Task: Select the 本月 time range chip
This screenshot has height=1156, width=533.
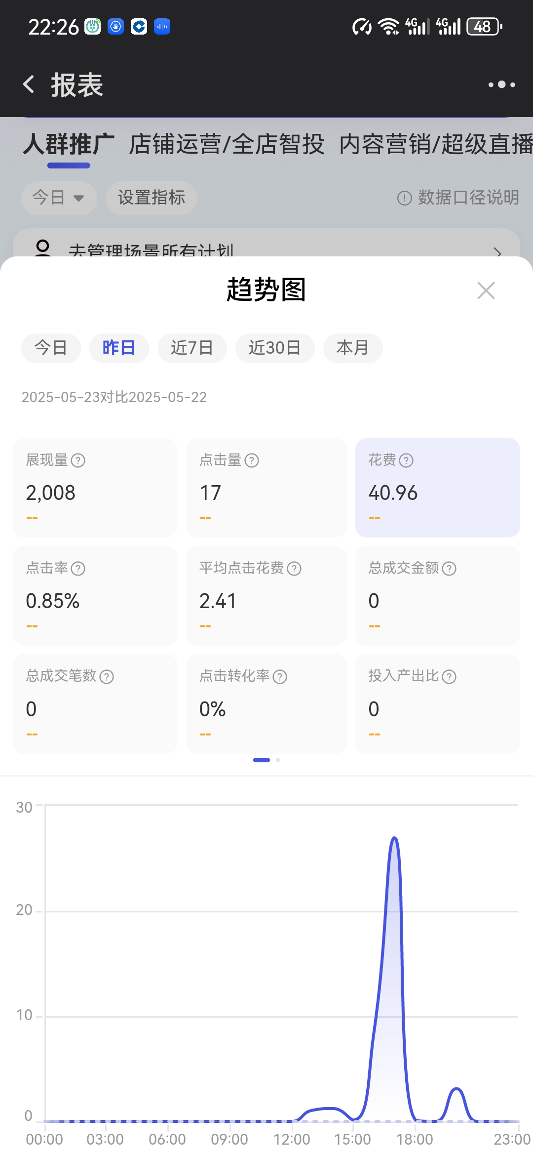Action: (x=352, y=348)
